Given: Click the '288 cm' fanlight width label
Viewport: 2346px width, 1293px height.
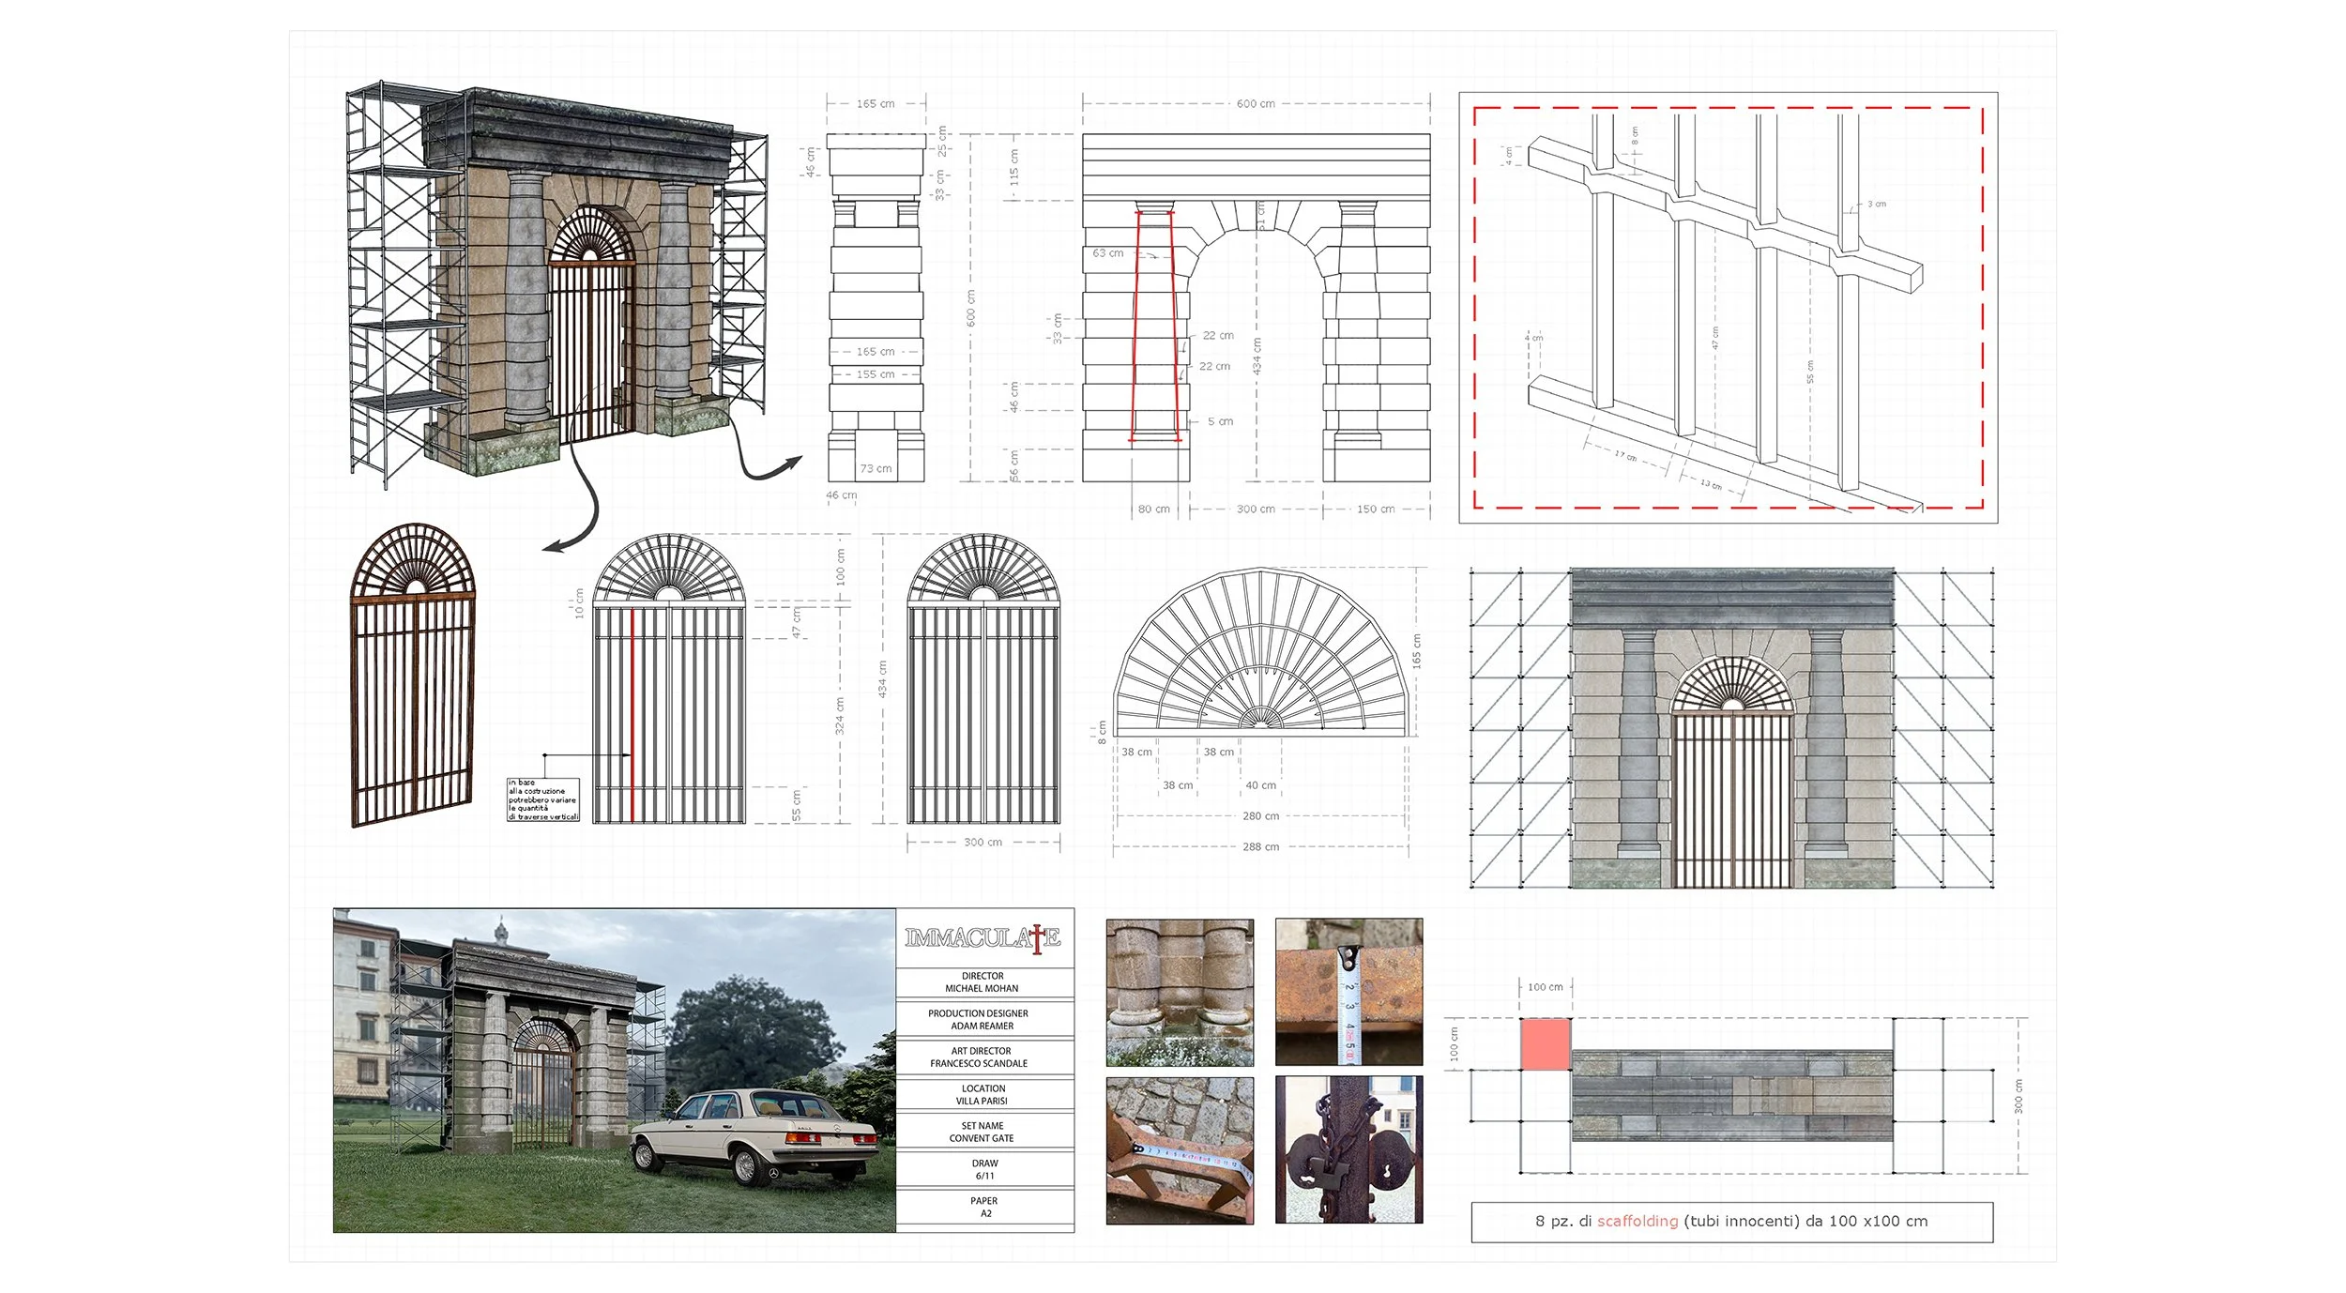Looking at the screenshot, I should point(1260,847).
